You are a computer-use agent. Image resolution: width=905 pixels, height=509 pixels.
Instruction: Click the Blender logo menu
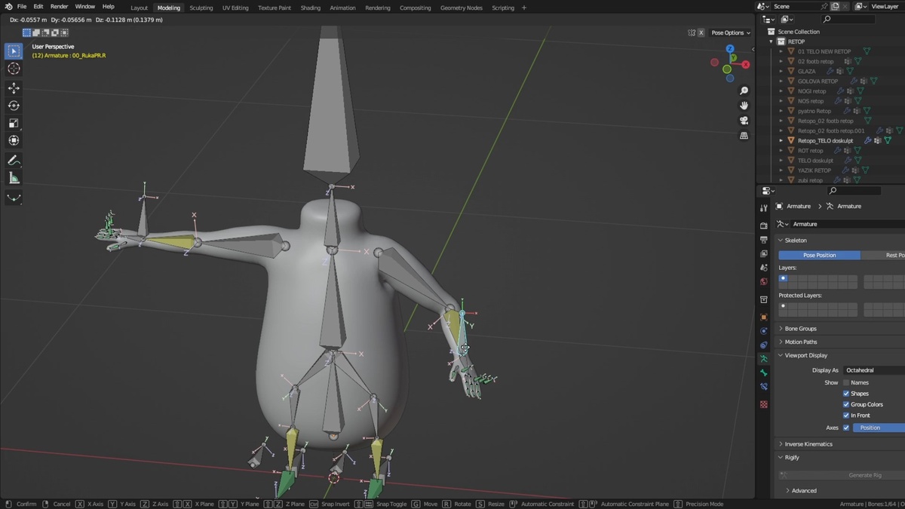(8, 7)
